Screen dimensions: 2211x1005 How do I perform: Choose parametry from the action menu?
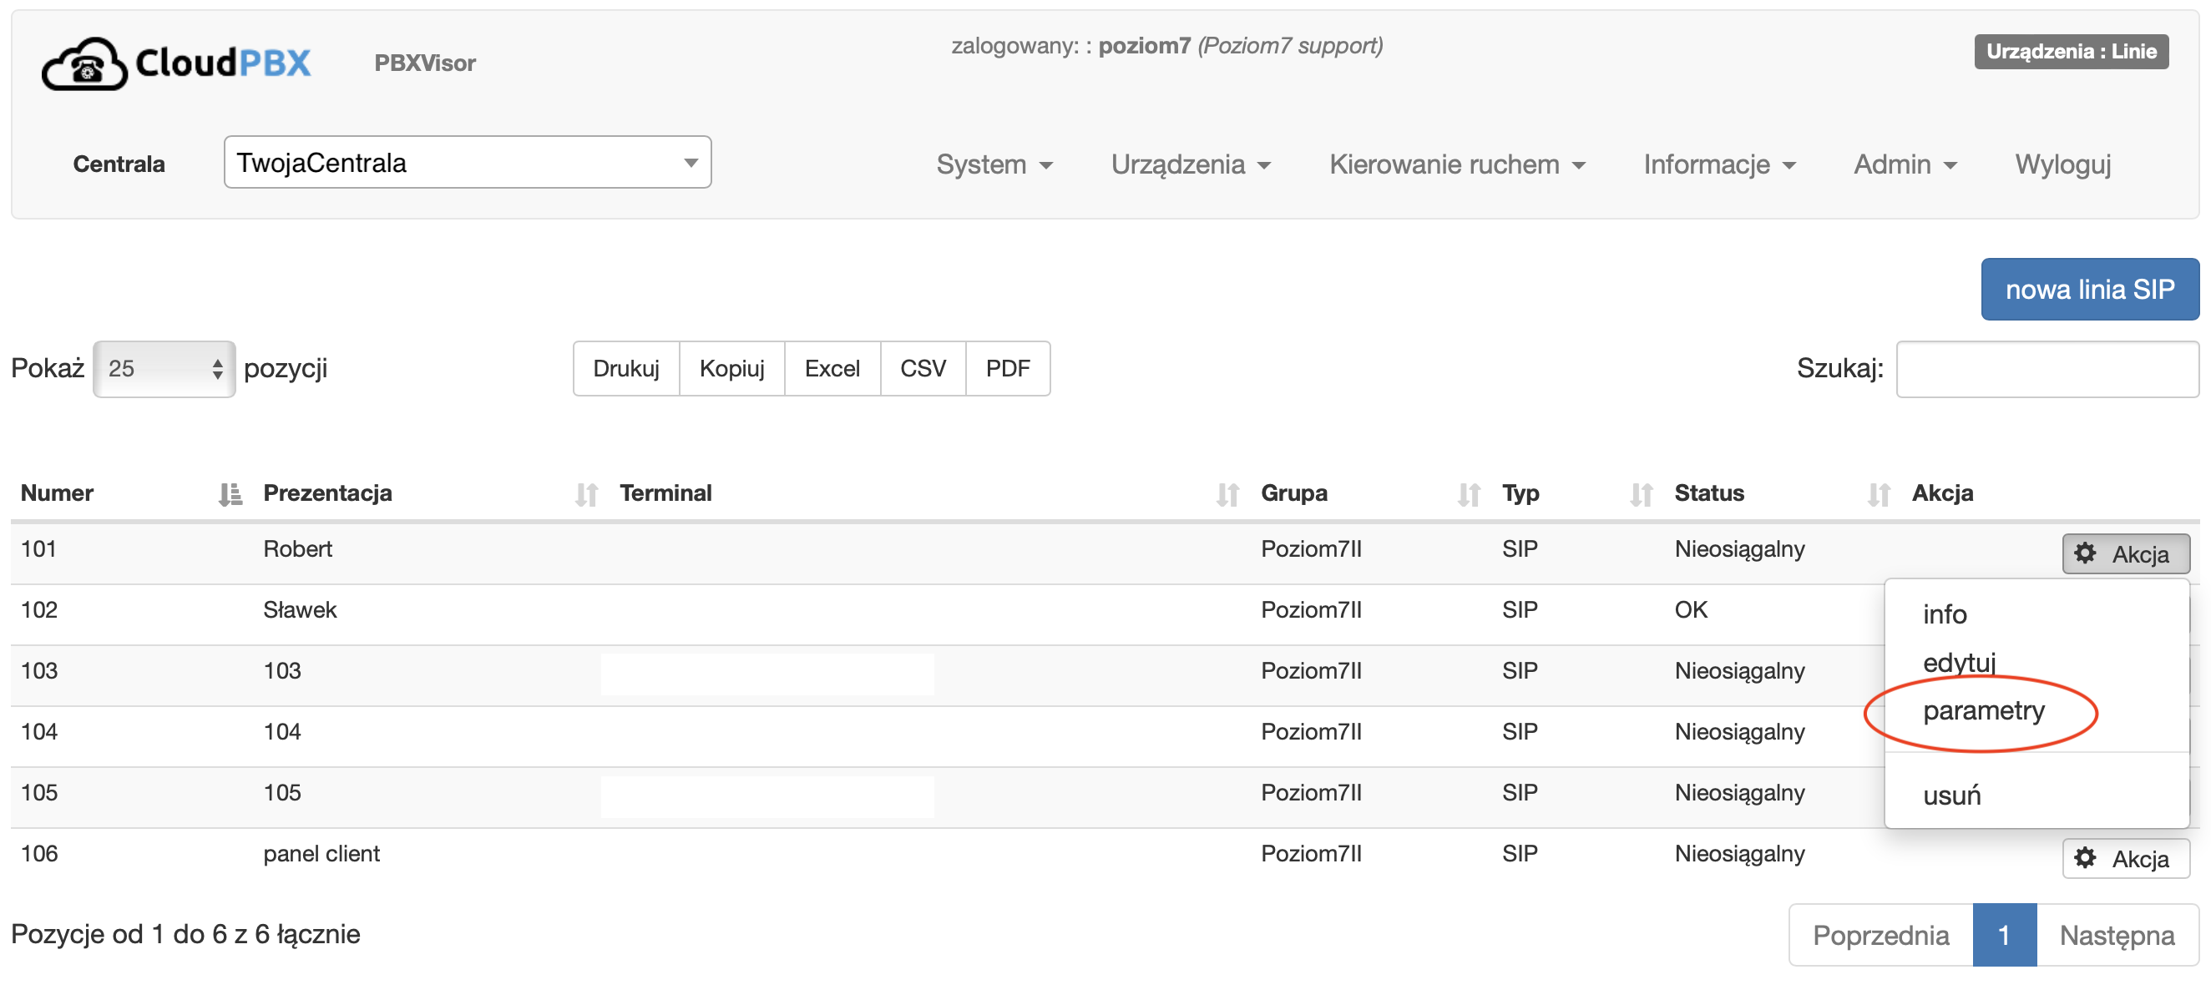click(1983, 710)
